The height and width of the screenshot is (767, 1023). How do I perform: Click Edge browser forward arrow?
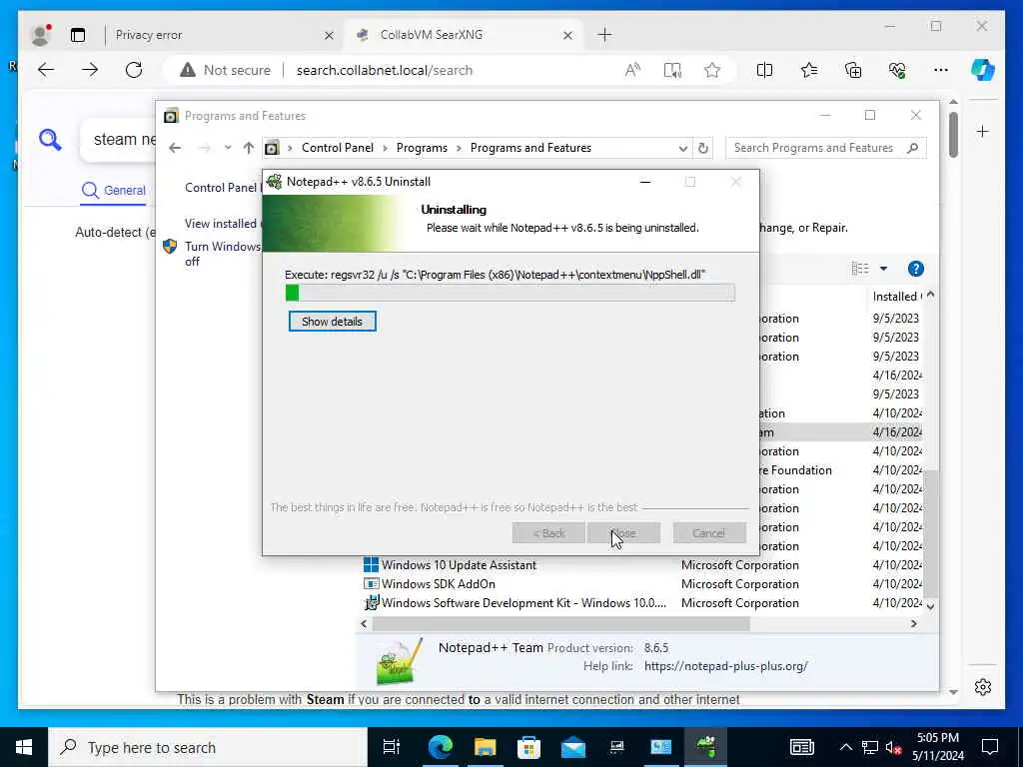pos(90,70)
